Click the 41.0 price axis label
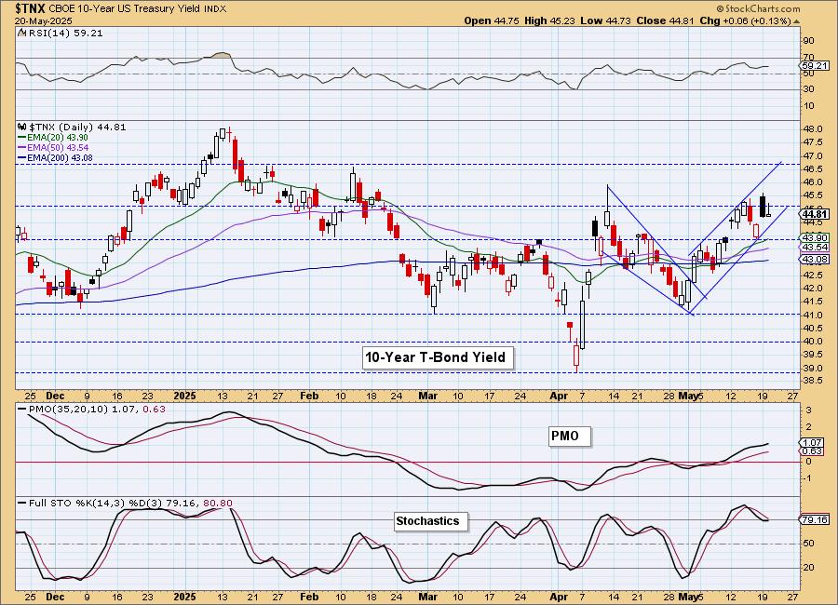Screen dimensions: 838x605 [x=813, y=316]
